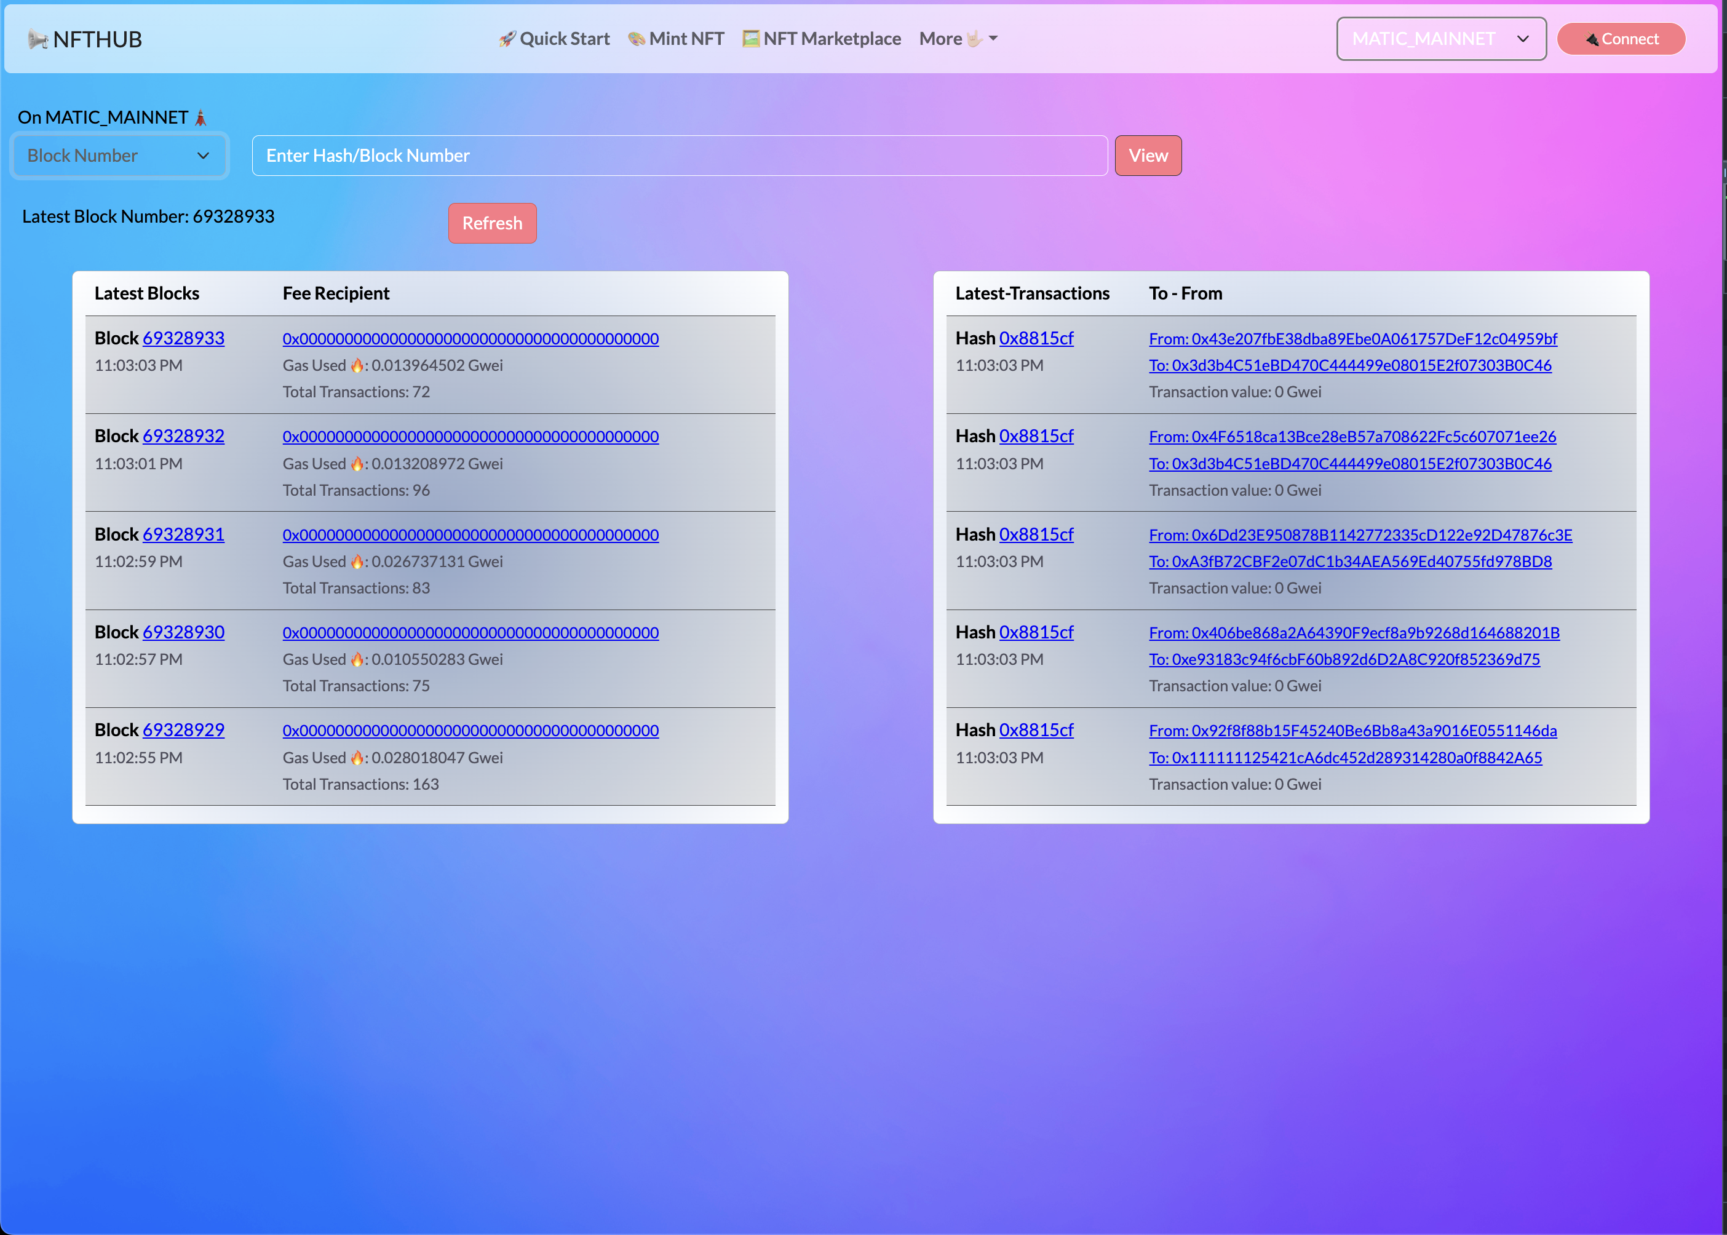This screenshot has width=1727, height=1235.
Task: Click the View button
Action: click(x=1147, y=156)
